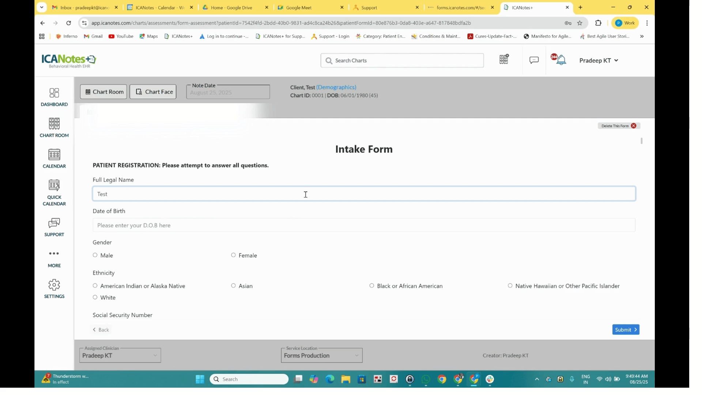The width and height of the screenshot is (702, 395).
Task: Click the notifications bell icon
Action: (x=561, y=60)
